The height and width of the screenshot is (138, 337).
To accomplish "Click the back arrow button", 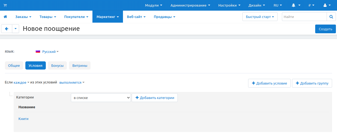I will (x=7, y=29).
